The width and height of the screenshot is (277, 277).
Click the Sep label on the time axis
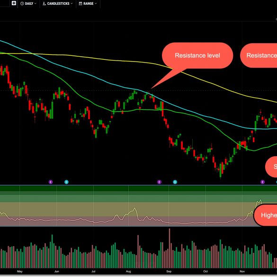click(169, 271)
